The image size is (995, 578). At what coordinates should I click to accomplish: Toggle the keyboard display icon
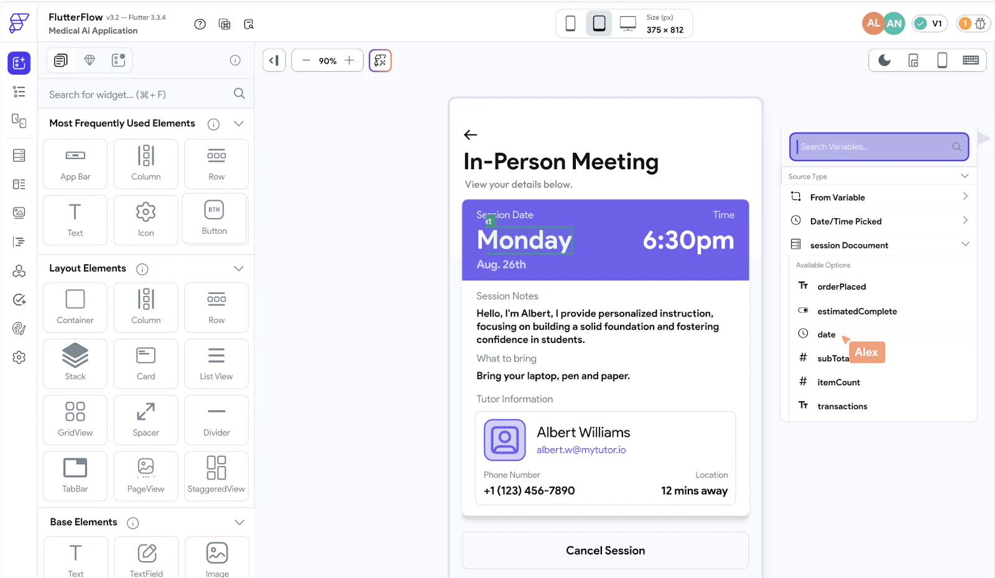tap(971, 60)
